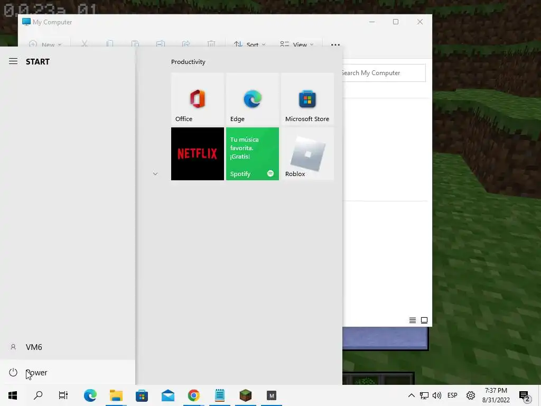The height and width of the screenshot is (406, 541).
Task: Click the Share icon in My Computer toolbar
Action: 186,44
